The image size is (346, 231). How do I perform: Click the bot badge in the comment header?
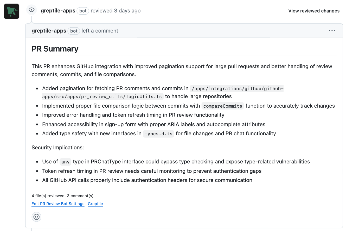(74, 31)
